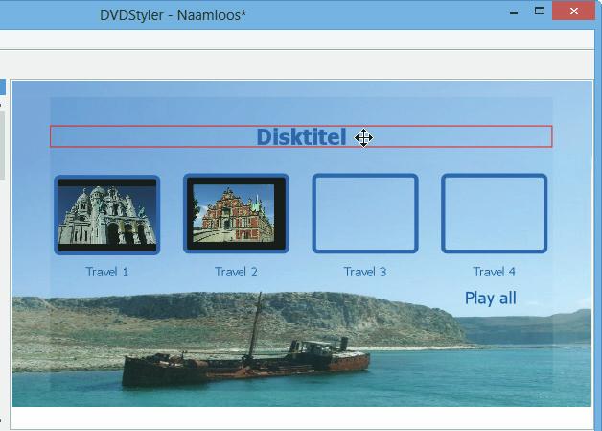Click the Travel 2 thumbnail button
The image size is (602, 431).
(x=236, y=214)
